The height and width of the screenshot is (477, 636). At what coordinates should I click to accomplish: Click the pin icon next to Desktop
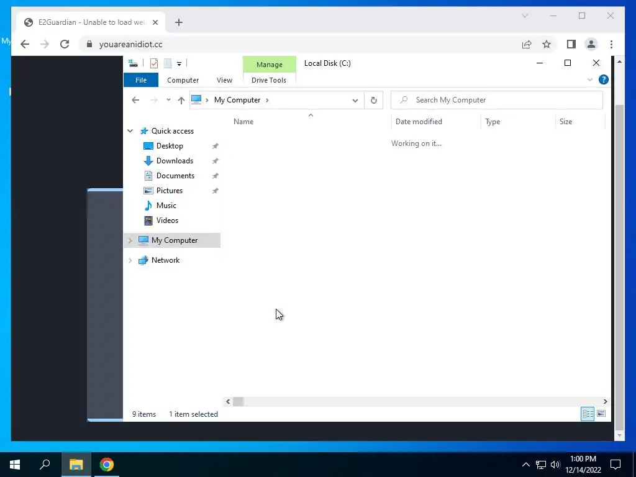[216, 146]
